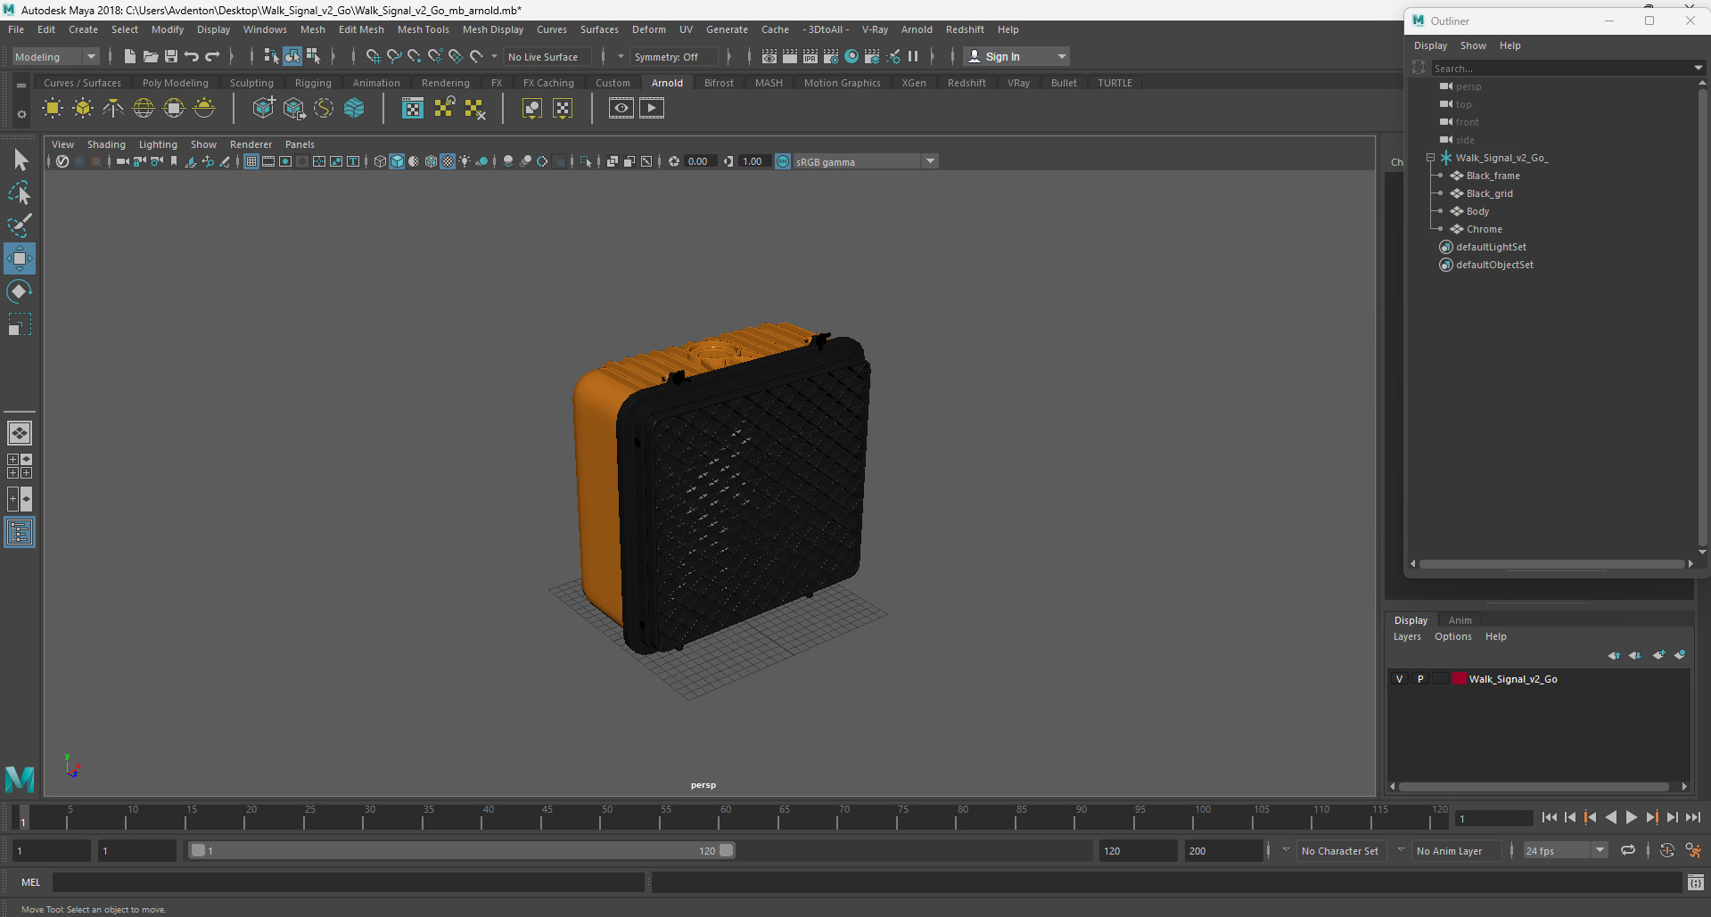Screen dimensions: 1711x917
Task: Create Arnold area light from shelf
Action: pos(53,109)
